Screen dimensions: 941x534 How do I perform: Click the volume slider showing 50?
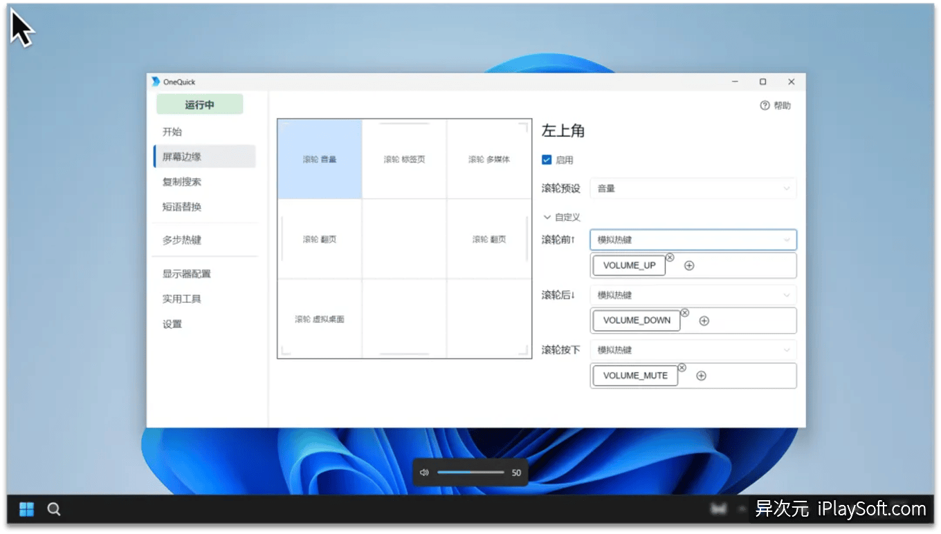470,472
